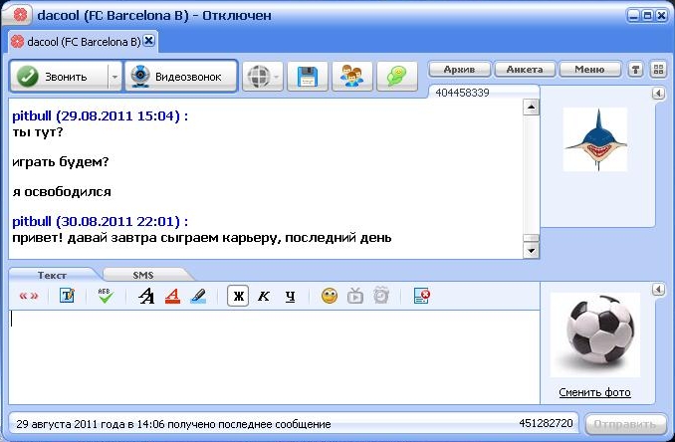Click the Отправить send button
The image size is (675, 442).
point(625,425)
